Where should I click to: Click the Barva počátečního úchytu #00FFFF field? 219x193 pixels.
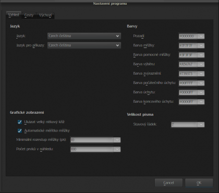(188, 83)
